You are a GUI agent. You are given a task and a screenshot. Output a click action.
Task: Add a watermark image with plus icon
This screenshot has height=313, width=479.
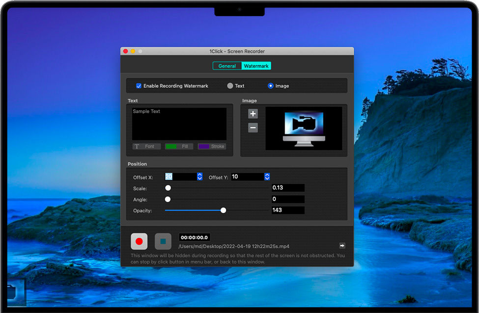pos(253,114)
